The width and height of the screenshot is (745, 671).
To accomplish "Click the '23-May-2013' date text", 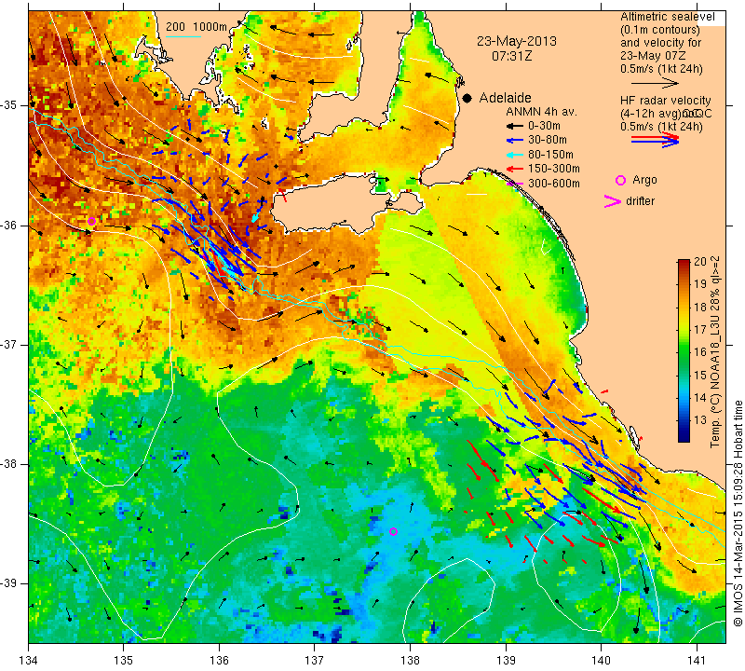I will point(517,41).
